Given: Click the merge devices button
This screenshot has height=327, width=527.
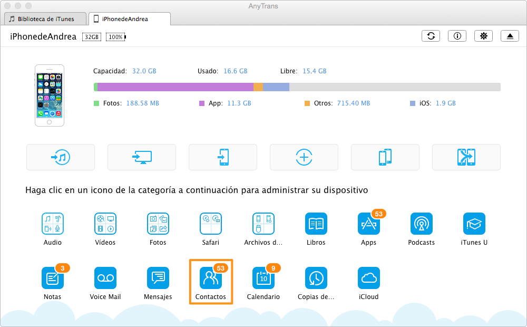Looking at the screenshot, I should tap(466, 157).
